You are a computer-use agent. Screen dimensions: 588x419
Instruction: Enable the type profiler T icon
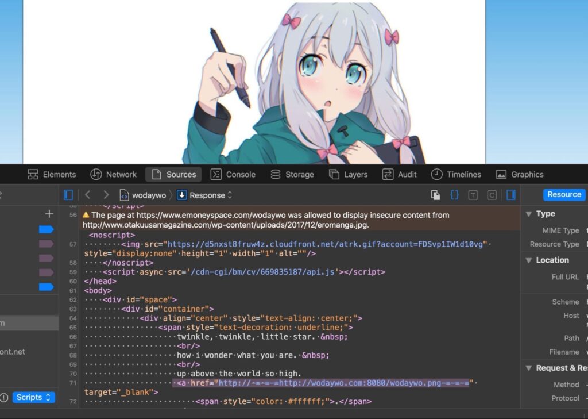473,195
